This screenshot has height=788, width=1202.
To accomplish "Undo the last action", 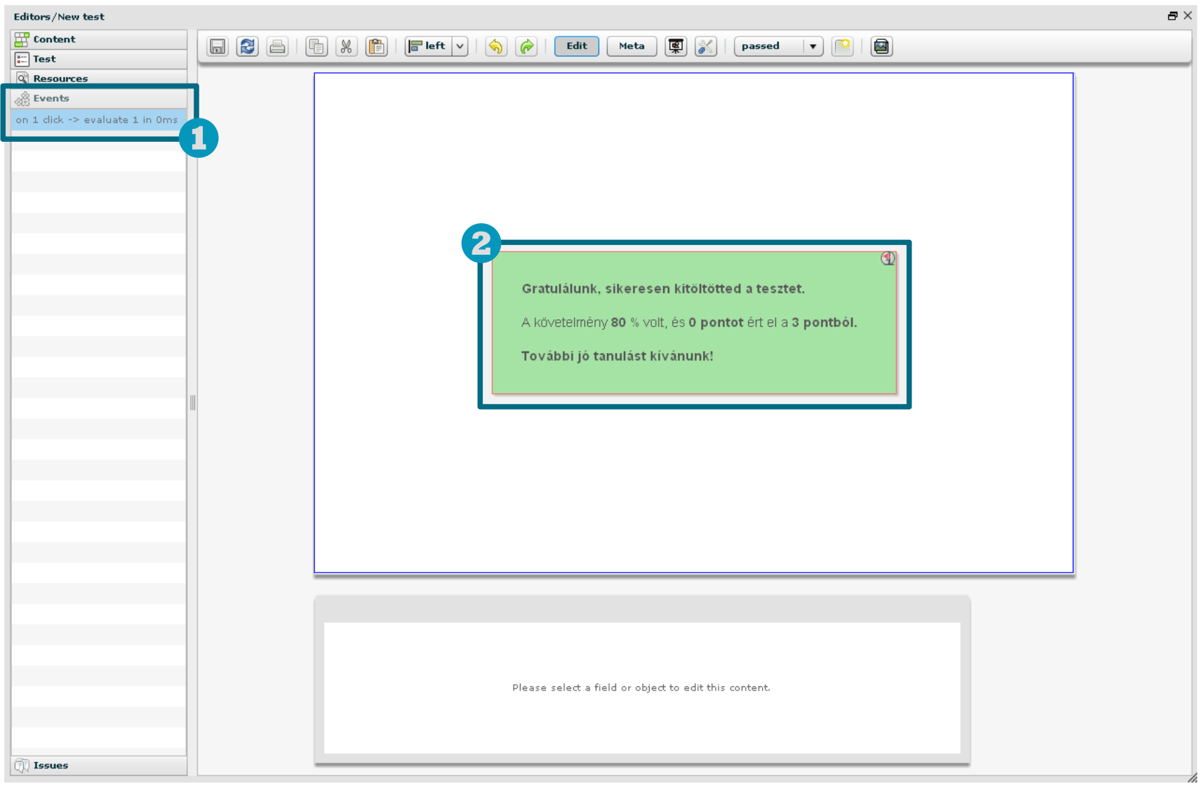I will click(496, 46).
